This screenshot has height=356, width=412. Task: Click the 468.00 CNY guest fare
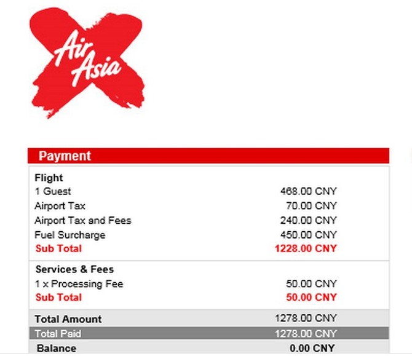pyautogui.click(x=308, y=191)
